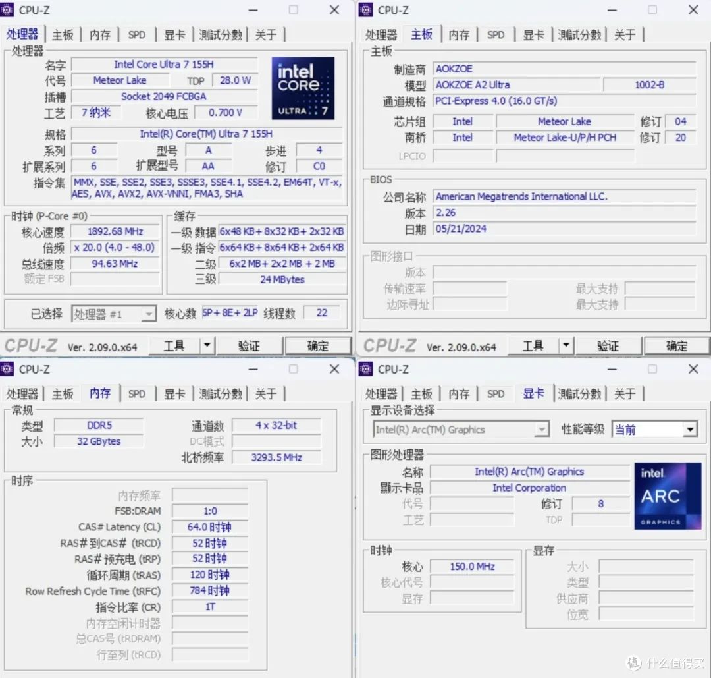Image resolution: width=711 pixels, height=678 pixels.
Task: Click the 150.0 MHz GPU core clock value
Action: tap(473, 567)
